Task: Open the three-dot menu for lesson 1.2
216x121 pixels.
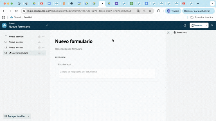Action: point(43,48)
